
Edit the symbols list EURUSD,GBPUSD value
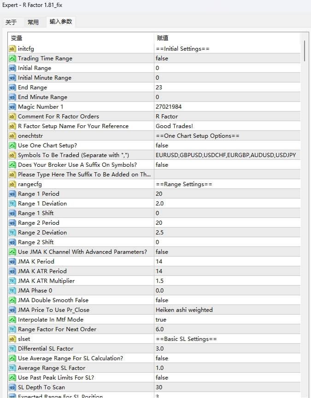point(227,155)
